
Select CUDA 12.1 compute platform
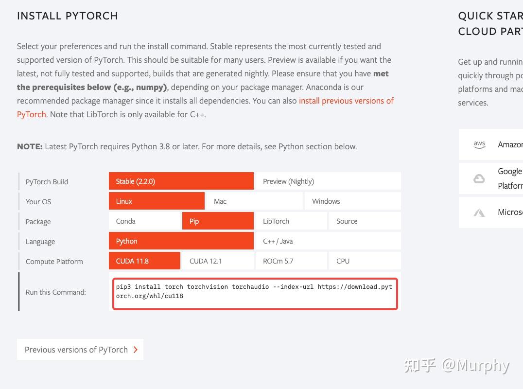point(218,261)
